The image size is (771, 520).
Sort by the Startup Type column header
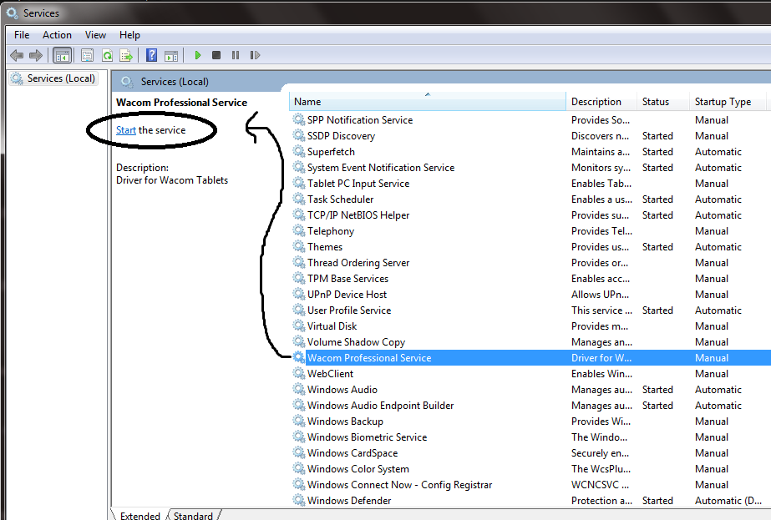(x=727, y=101)
